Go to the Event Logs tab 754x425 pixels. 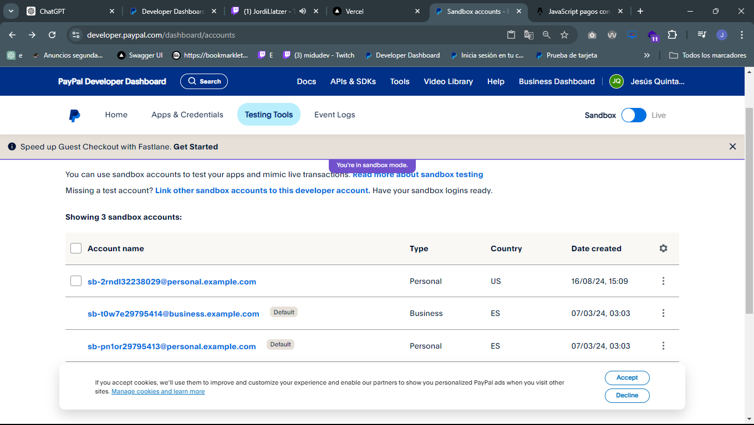pos(335,115)
